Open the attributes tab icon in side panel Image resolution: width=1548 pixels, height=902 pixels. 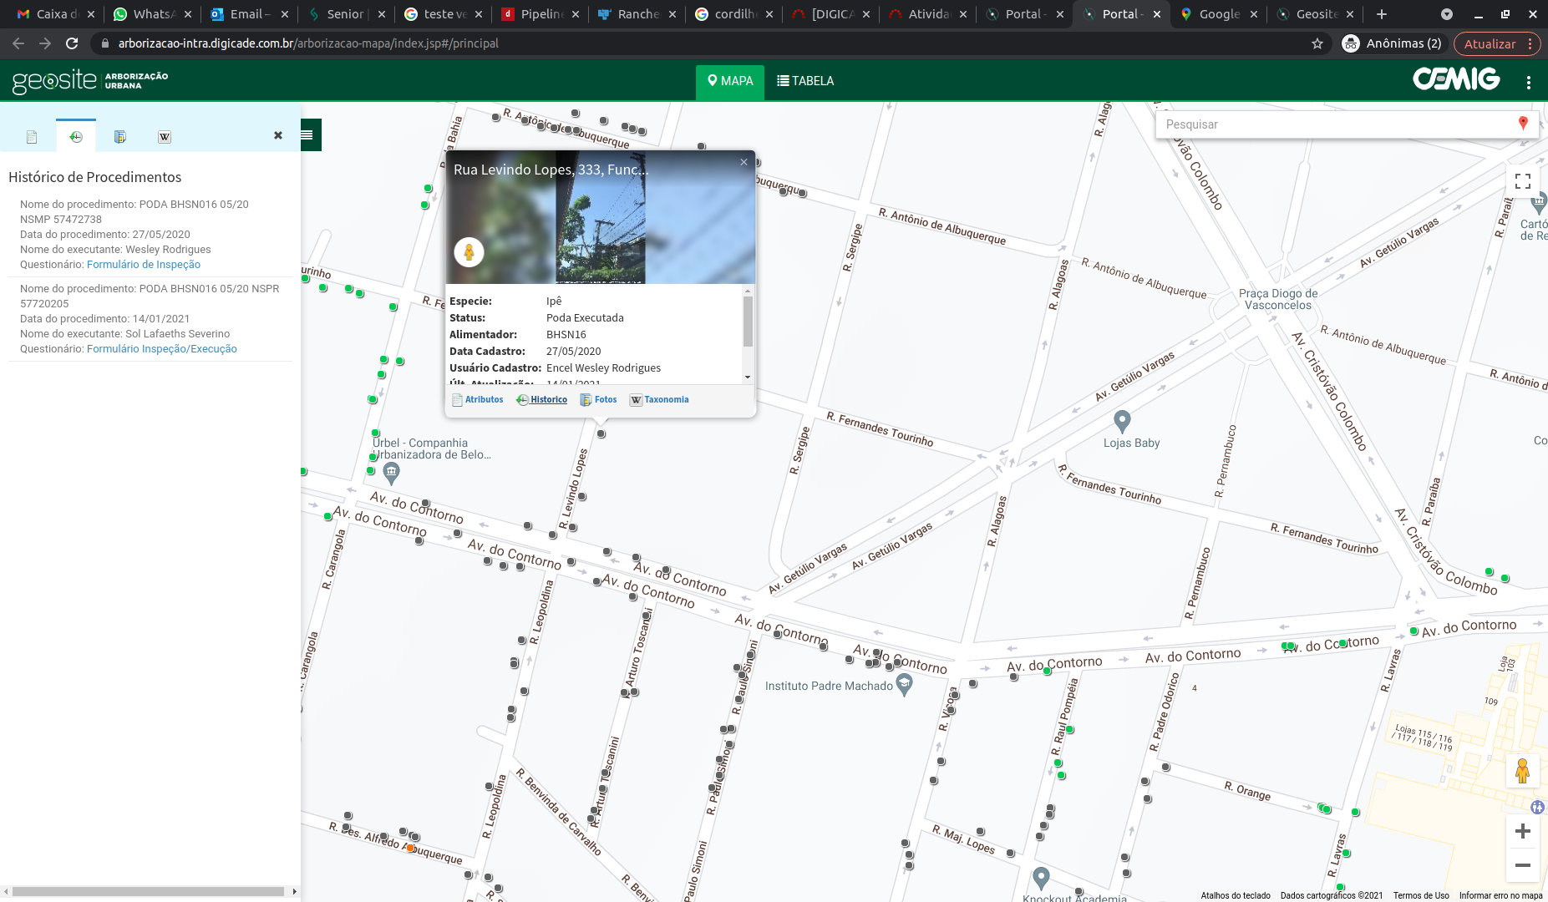(x=32, y=137)
